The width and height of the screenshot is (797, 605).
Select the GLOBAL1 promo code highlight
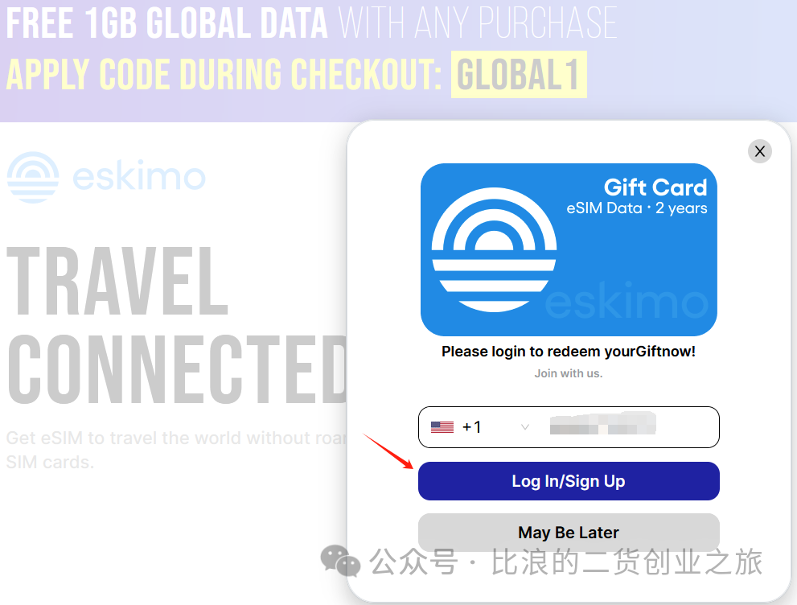(519, 74)
